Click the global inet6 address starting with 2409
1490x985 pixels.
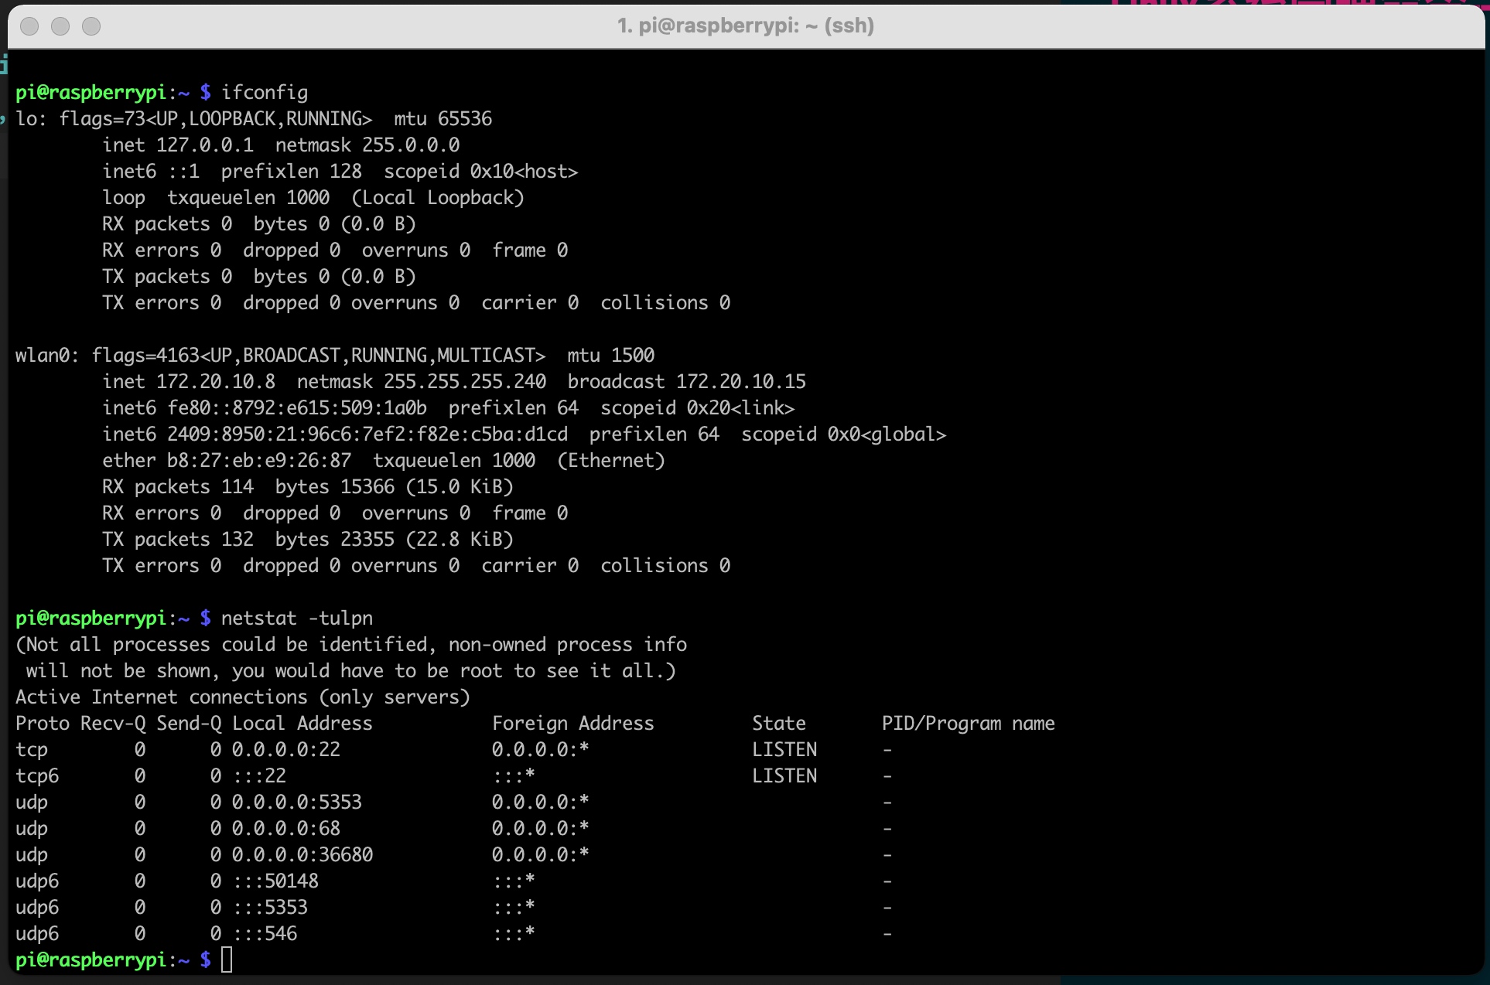(367, 435)
